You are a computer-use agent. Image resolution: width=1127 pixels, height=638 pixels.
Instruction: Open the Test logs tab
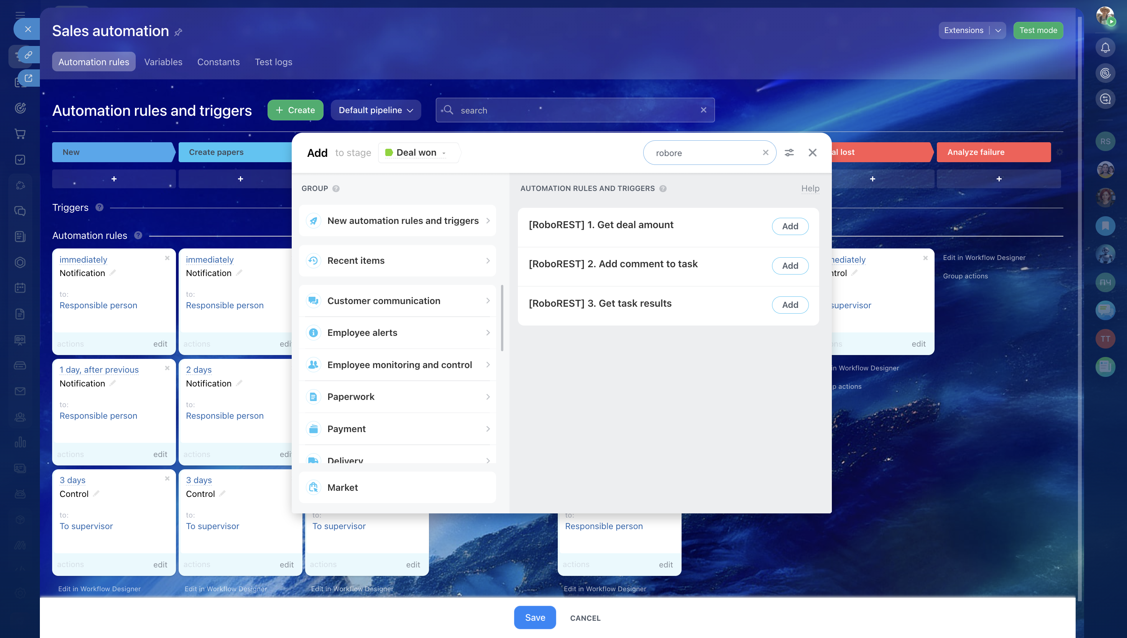pyautogui.click(x=273, y=62)
